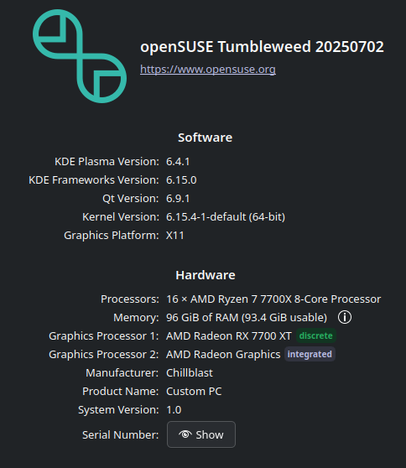Screen dimensions: 406x468
Task: Click the integrated GPU badge
Action: pos(310,354)
